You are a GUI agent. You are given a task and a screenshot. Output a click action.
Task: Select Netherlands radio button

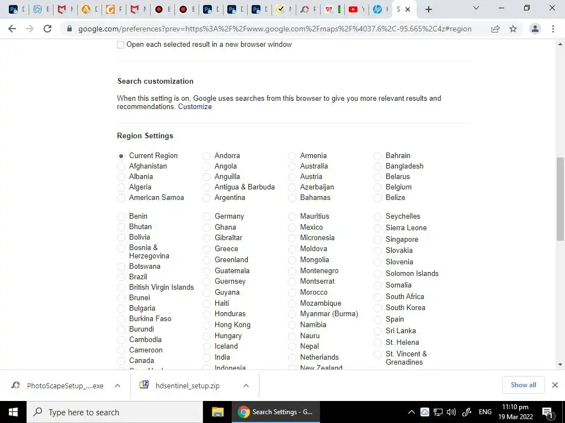point(292,357)
